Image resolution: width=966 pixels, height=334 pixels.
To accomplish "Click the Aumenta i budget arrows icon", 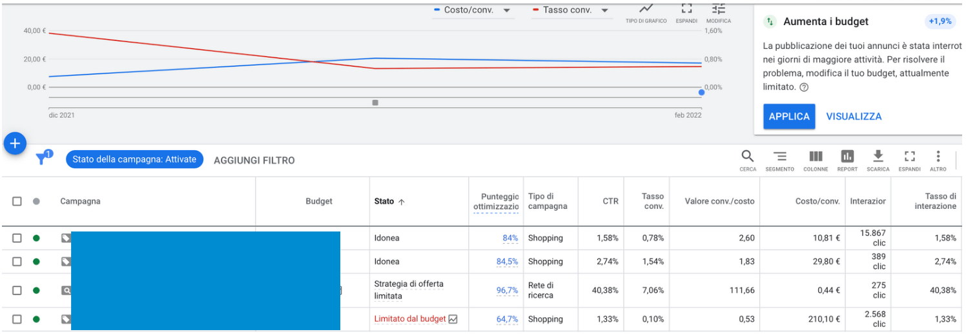I will 769,21.
